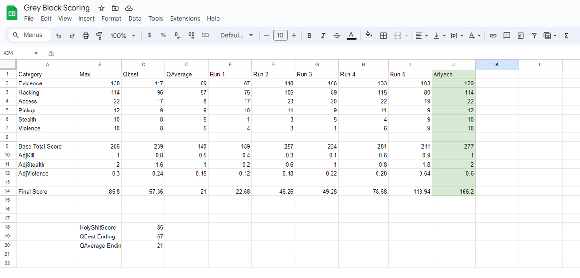
Task: Click the merge cells icon
Action: click(x=398, y=35)
